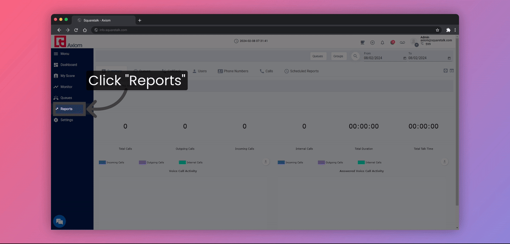This screenshot has height=244, width=510.
Task: Toggle the hamburger Menu icon
Action: (x=56, y=54)
